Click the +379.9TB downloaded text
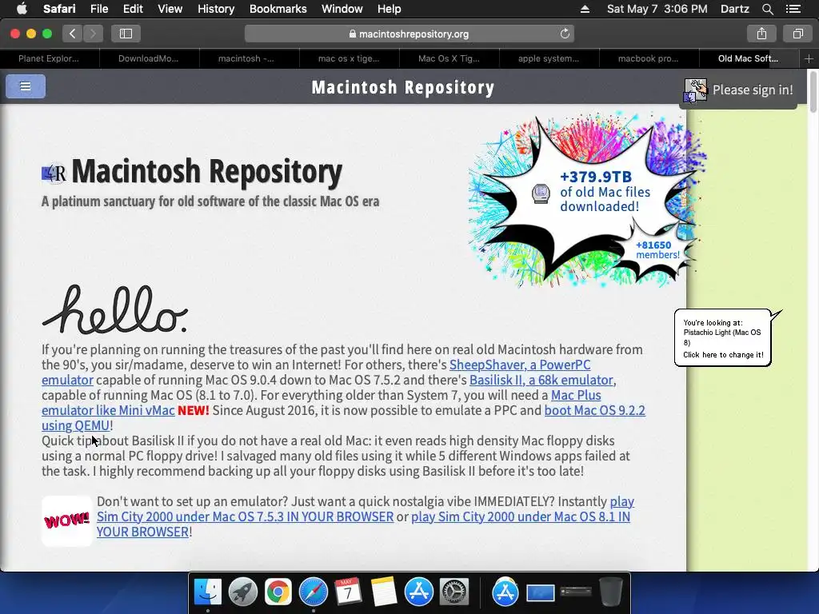 tap(605, 192)
